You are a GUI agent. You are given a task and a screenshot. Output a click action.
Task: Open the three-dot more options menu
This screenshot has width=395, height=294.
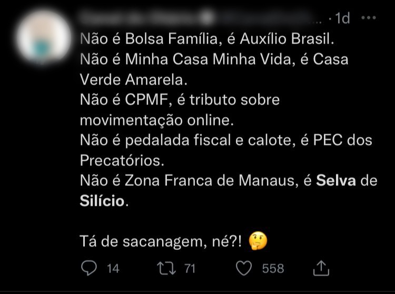[369, 18]
